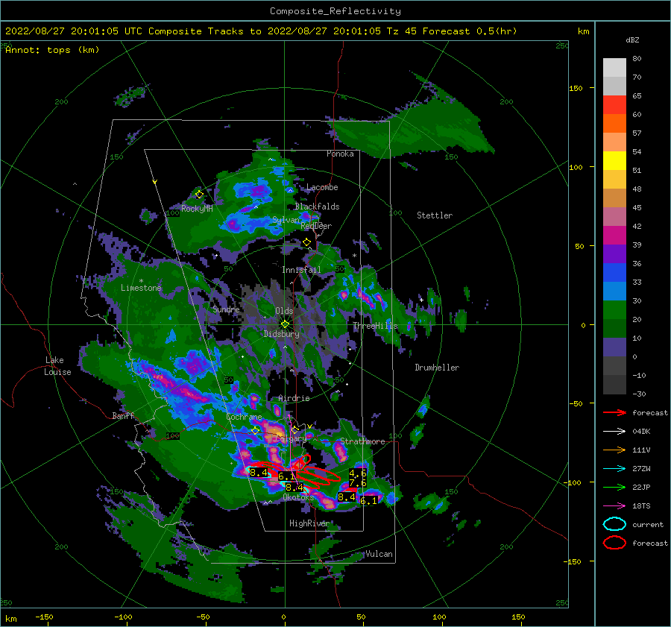Click the 4.6 storm top annotation
671x627 pixels.
pos(358,473)
